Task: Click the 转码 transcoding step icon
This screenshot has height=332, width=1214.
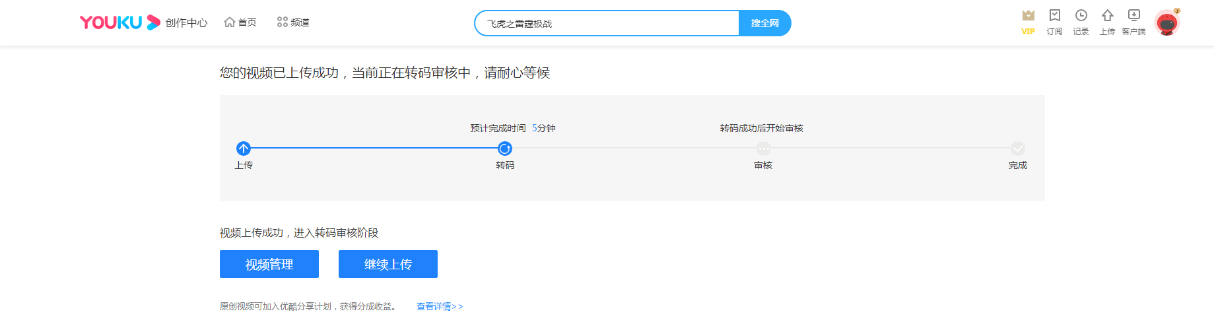Action: click(x=505, y=149)
